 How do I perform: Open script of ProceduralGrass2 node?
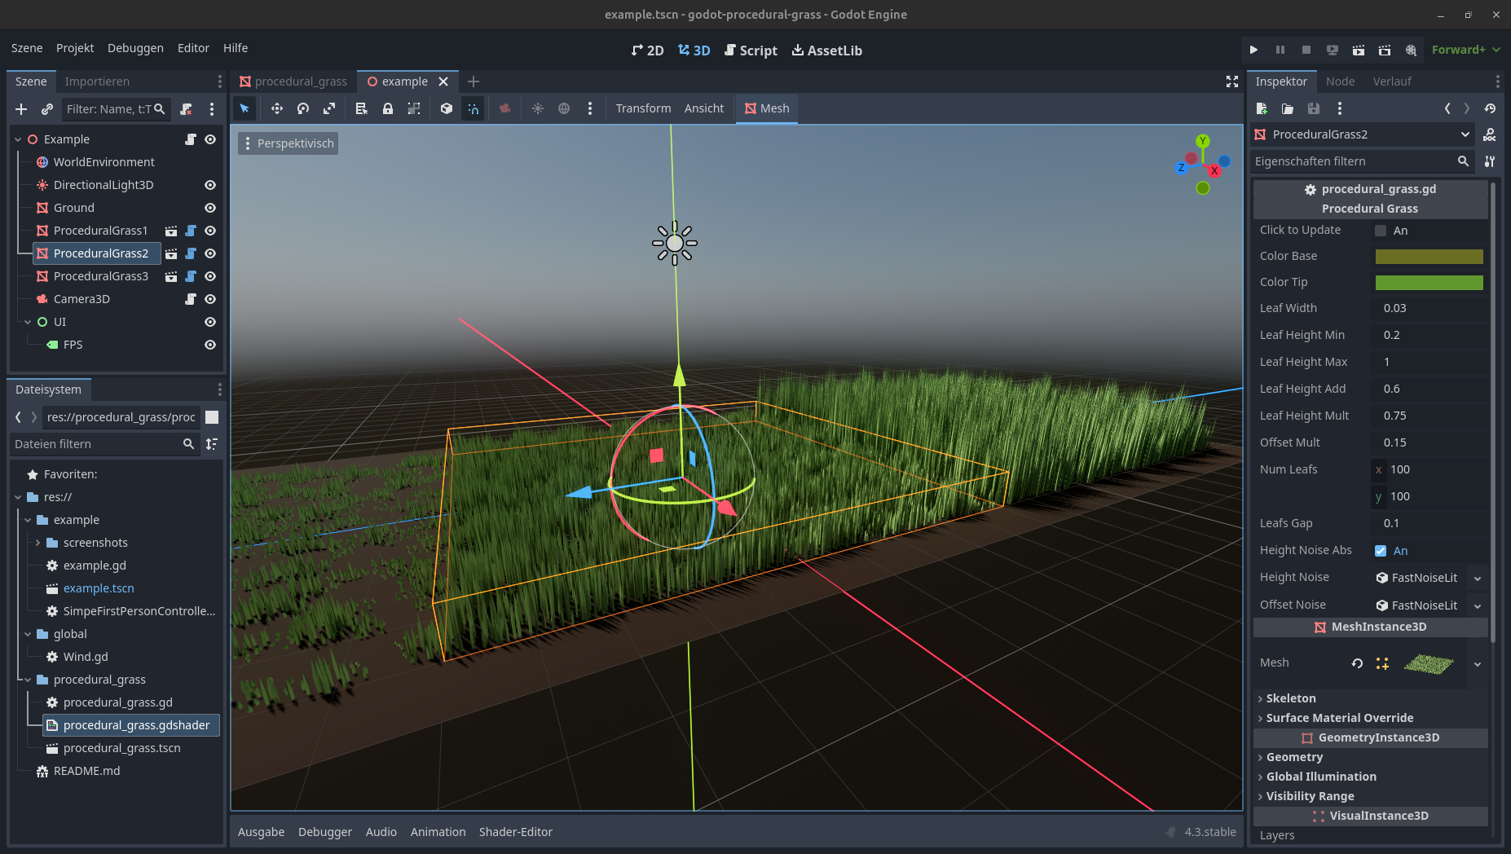click(x=191, y=253)
